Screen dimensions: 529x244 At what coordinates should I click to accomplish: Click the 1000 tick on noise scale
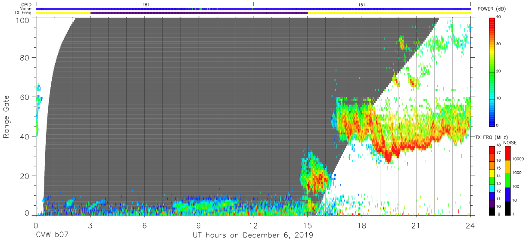pyautogui.click(x=517, y=173)
